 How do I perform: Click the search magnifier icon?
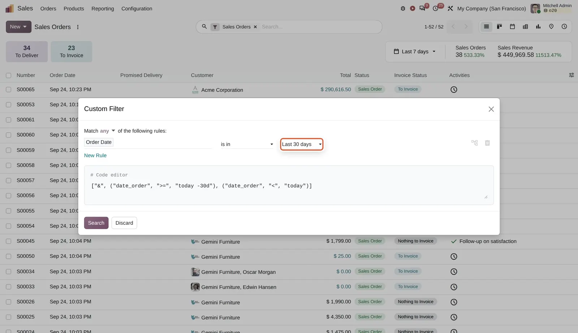pyautogui.click(x=204, y=27)
